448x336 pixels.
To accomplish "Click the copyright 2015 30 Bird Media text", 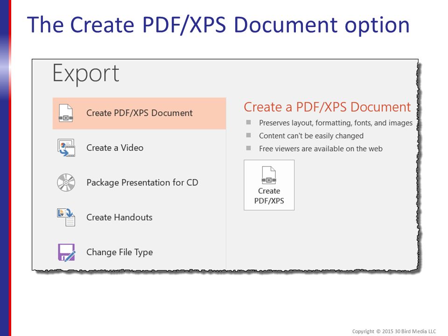I will [394, 331].
